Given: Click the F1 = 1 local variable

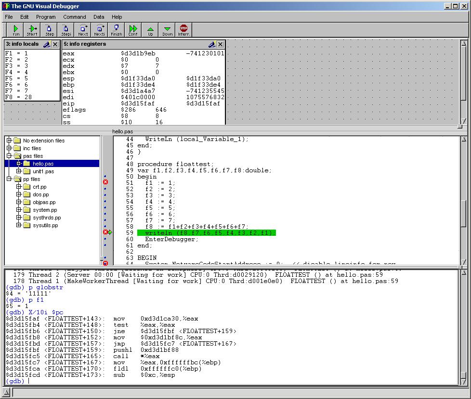Looking at the screenshot, I should click(x=16, y=53).
